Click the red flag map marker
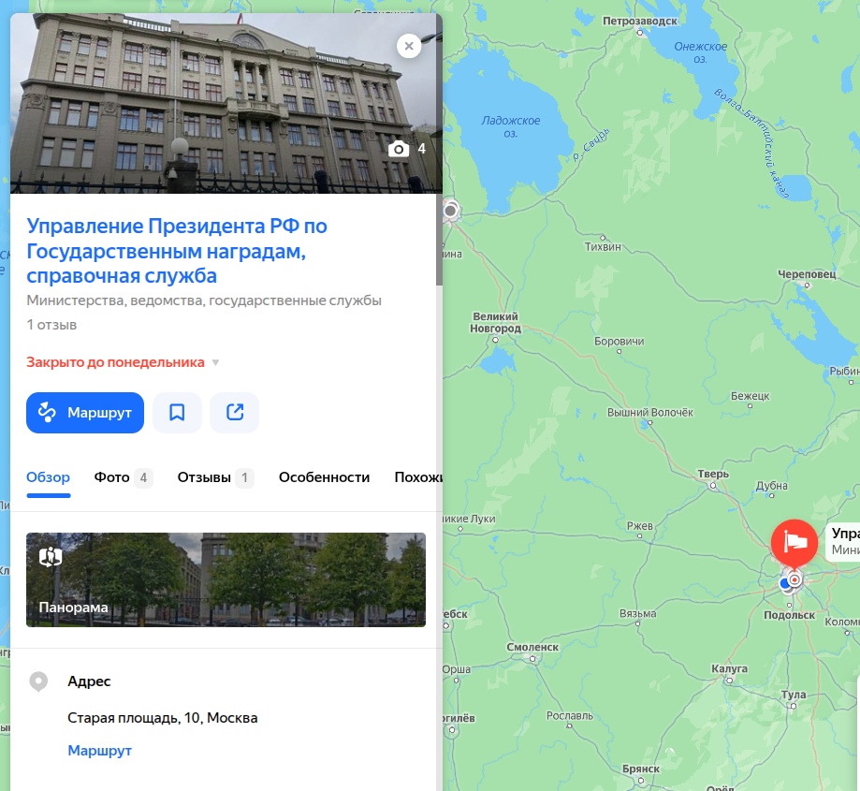 [794, 543]
